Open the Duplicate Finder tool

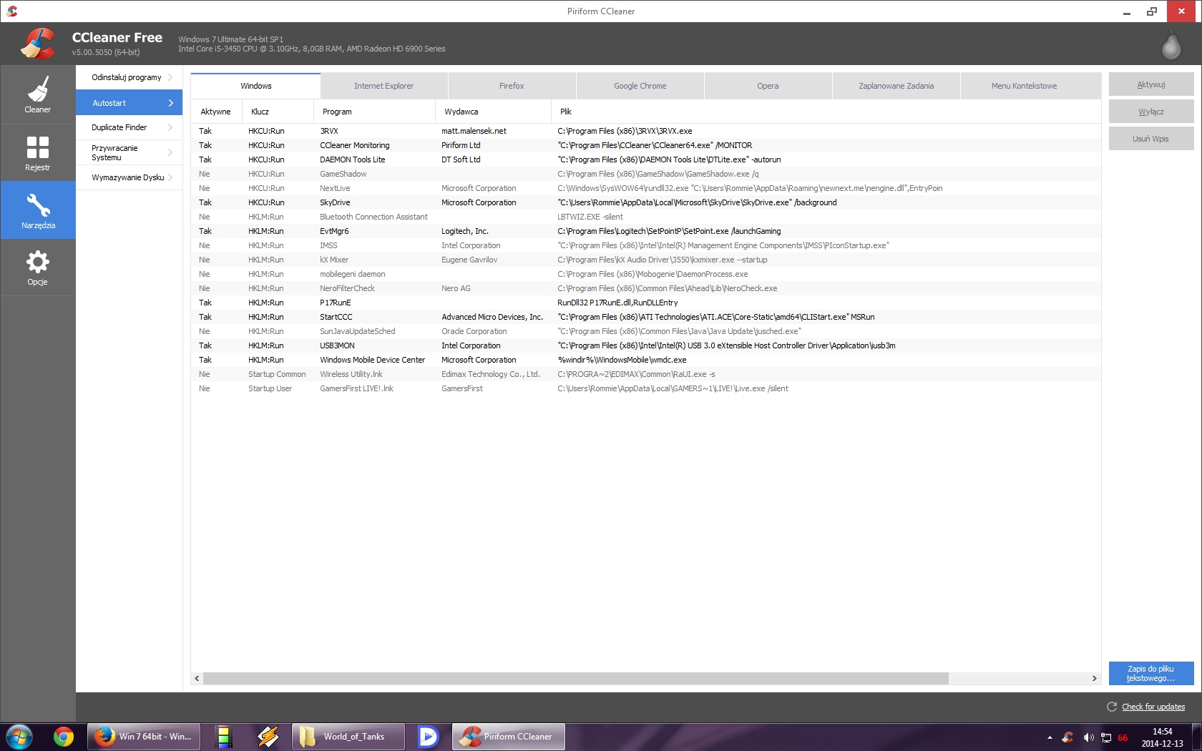tap(130, 127)
